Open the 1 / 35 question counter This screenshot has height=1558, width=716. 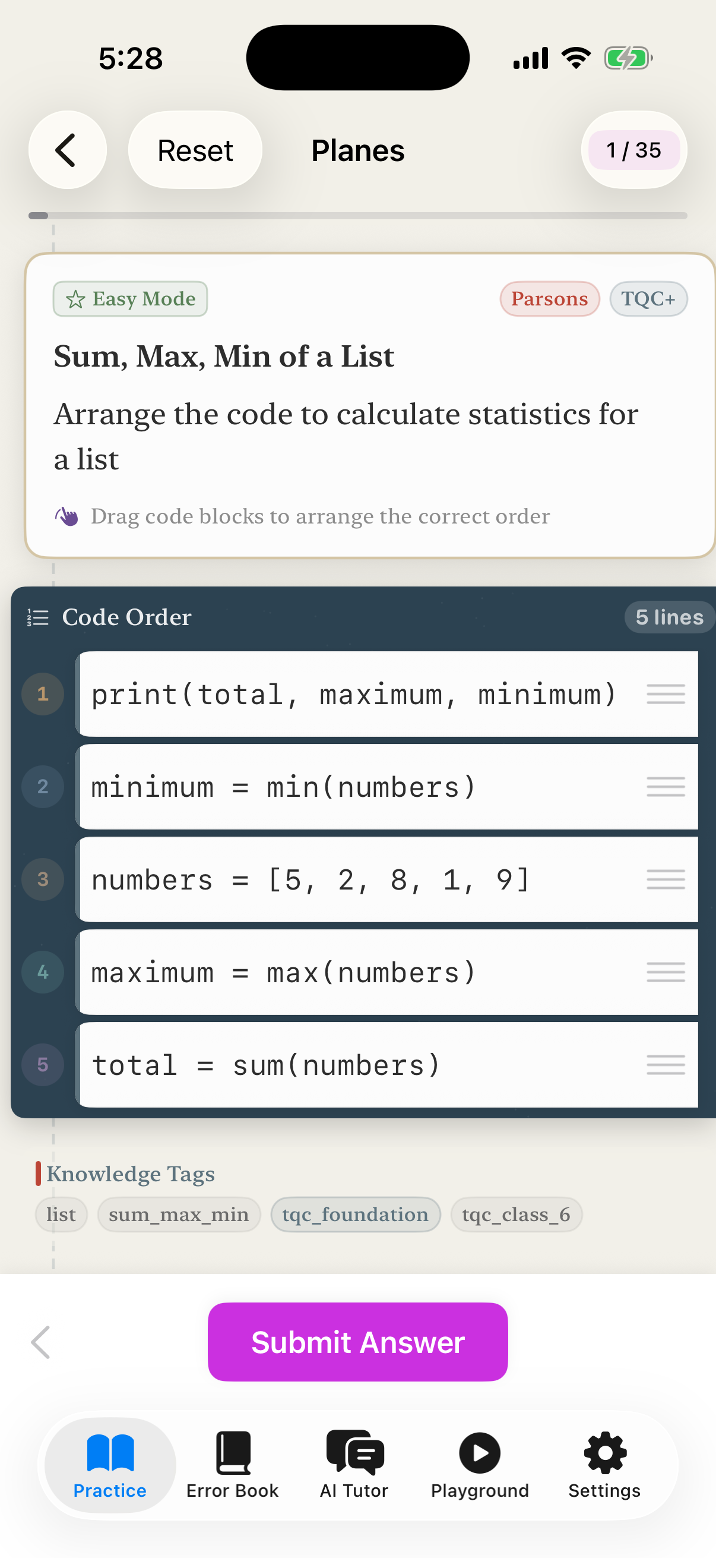[x=633, y=150]
